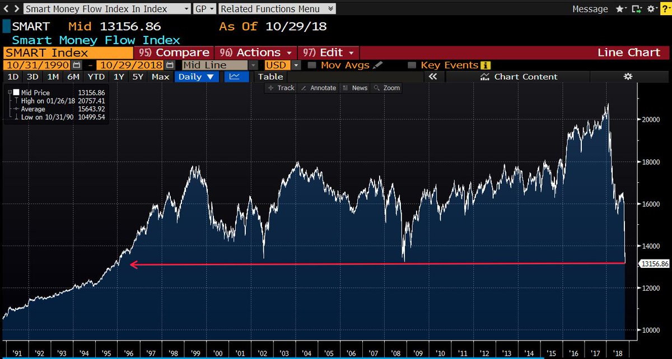
Task: Select the 6M time range
Action: click(x=73, y=77)
